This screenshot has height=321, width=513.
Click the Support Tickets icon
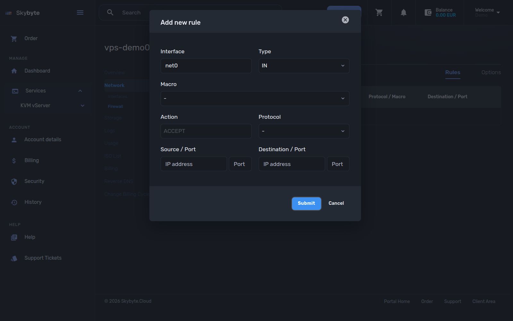[x=14, y=258]
